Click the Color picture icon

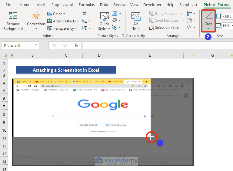point(49,14)
